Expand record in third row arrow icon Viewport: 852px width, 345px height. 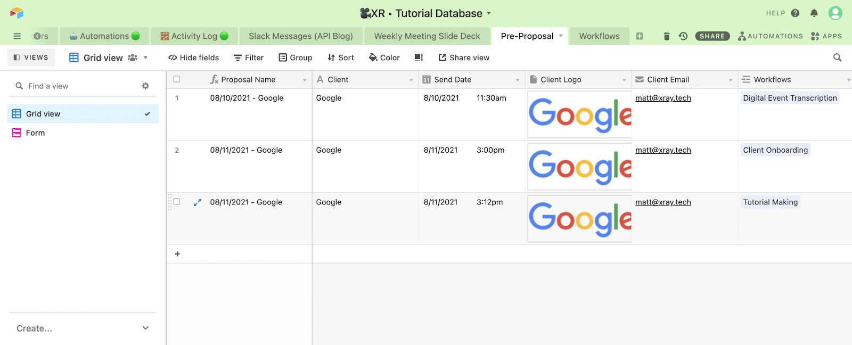197,202
